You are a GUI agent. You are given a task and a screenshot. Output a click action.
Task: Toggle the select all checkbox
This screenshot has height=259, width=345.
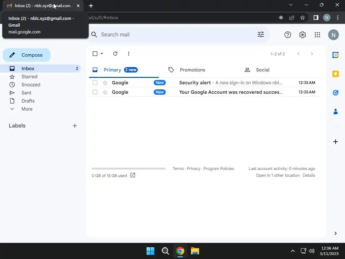95,54
